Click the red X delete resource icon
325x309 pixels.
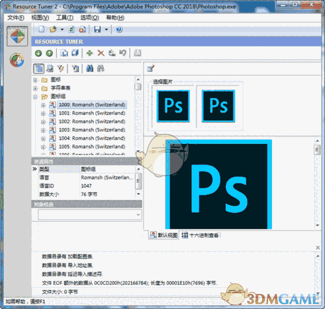click(101, 53)
